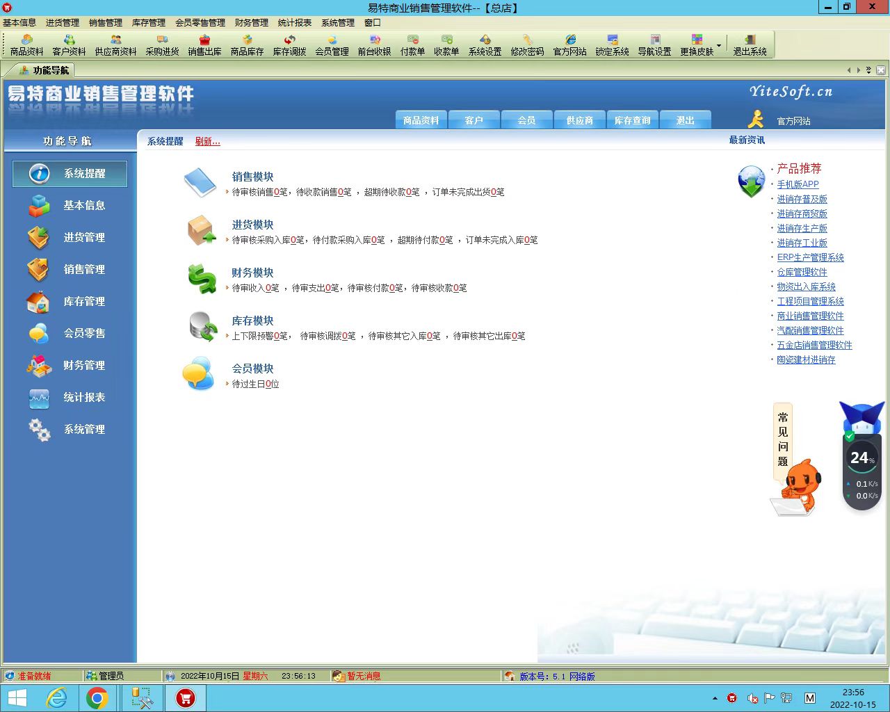Click the 修改密码 toolbar icon
Image resolution: width=890 pixels, height=712 pixels.
click(527, 45)
